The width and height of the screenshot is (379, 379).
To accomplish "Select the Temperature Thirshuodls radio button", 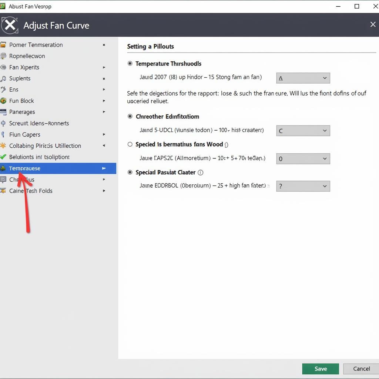I will coord(130,64).
